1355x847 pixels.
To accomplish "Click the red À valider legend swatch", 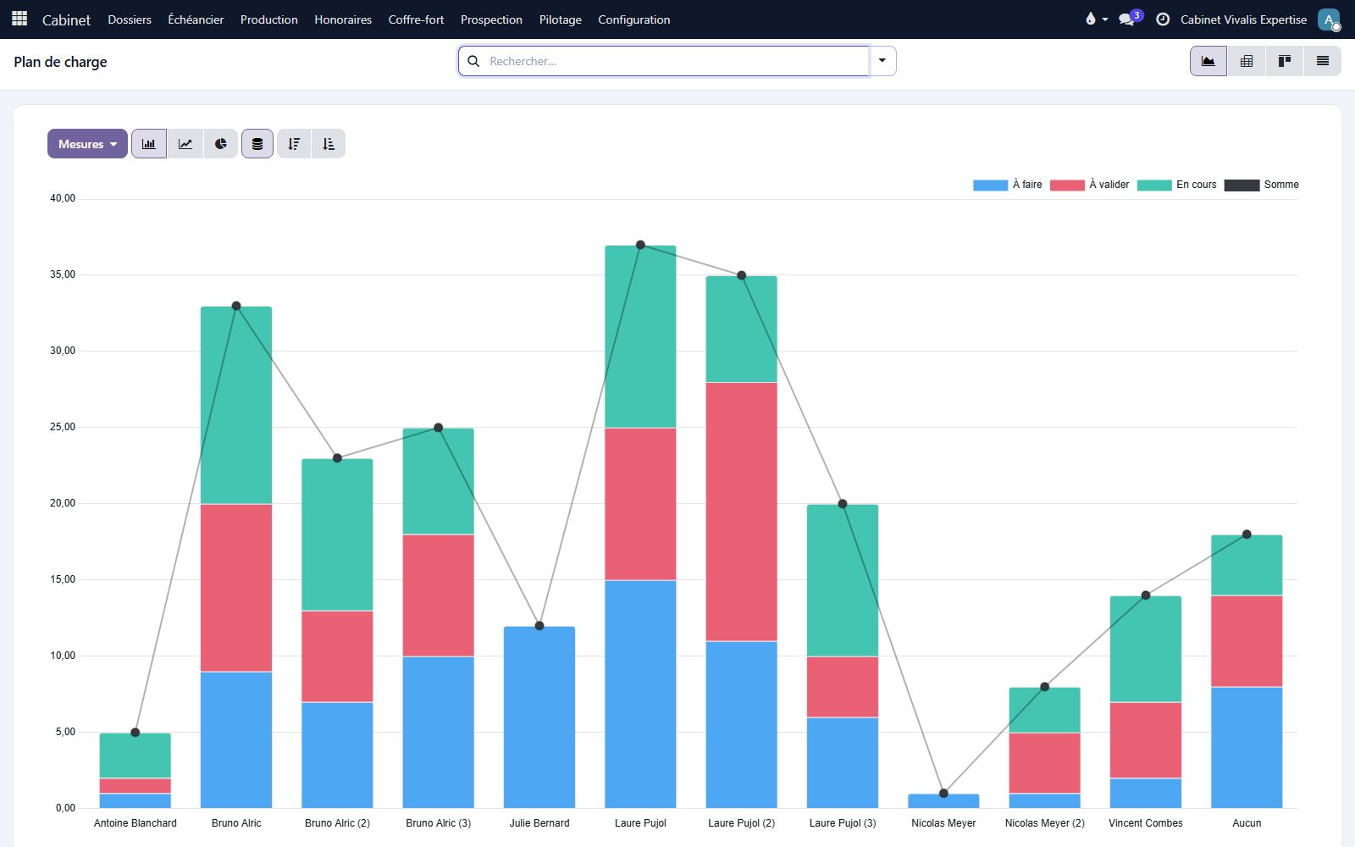I will [x=1067, y=185].
